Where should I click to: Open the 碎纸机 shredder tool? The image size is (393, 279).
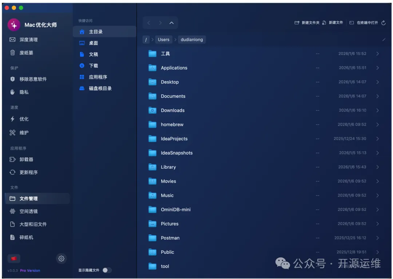coord(26,237)
